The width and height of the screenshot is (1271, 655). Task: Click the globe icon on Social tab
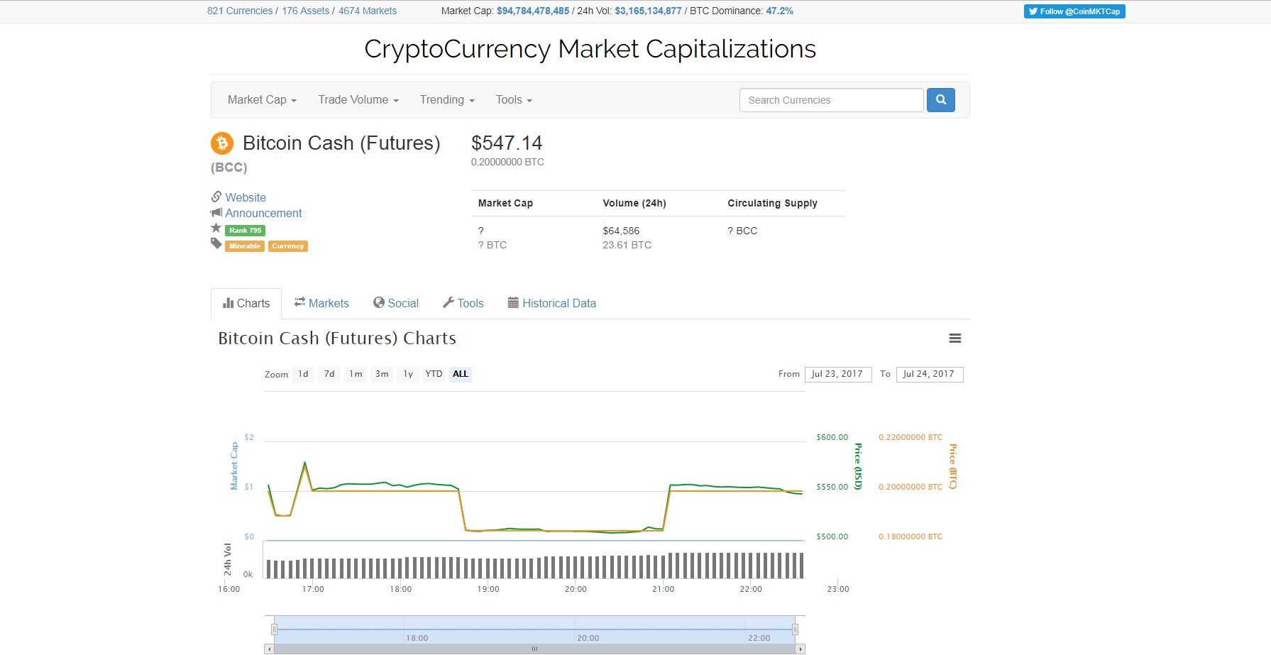379,302
